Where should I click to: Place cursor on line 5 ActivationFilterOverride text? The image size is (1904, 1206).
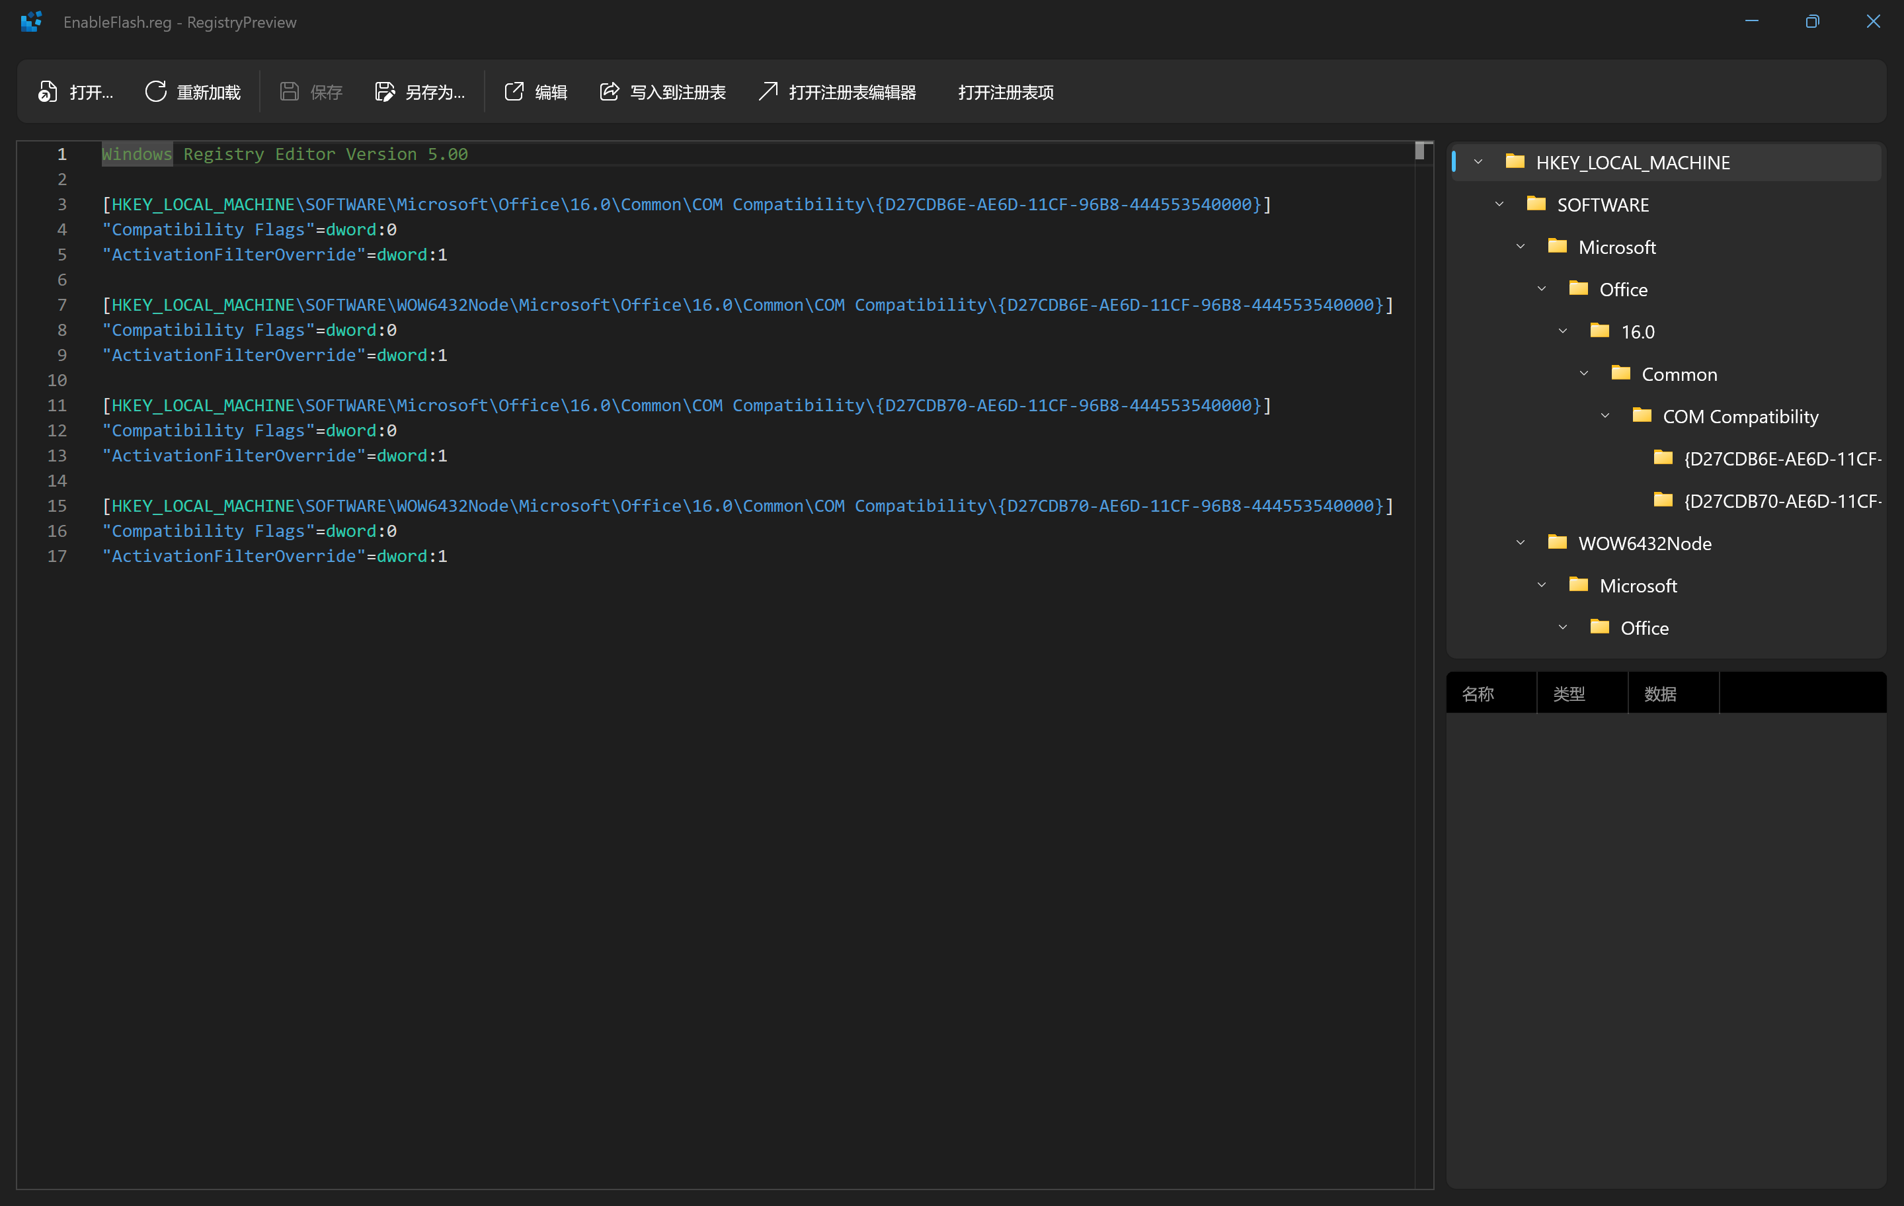(234, 255)
